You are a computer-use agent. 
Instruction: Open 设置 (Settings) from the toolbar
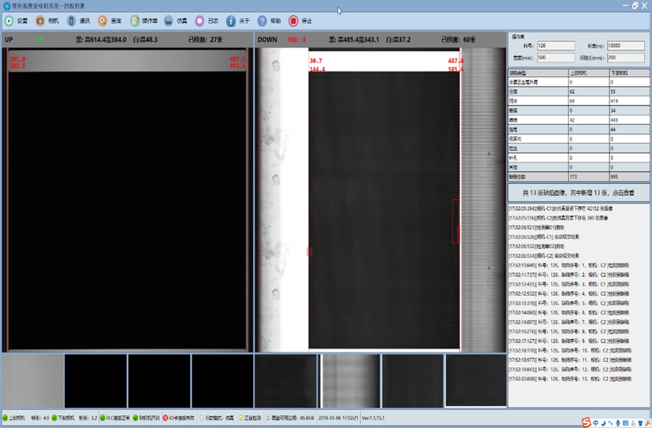point(16,21)
